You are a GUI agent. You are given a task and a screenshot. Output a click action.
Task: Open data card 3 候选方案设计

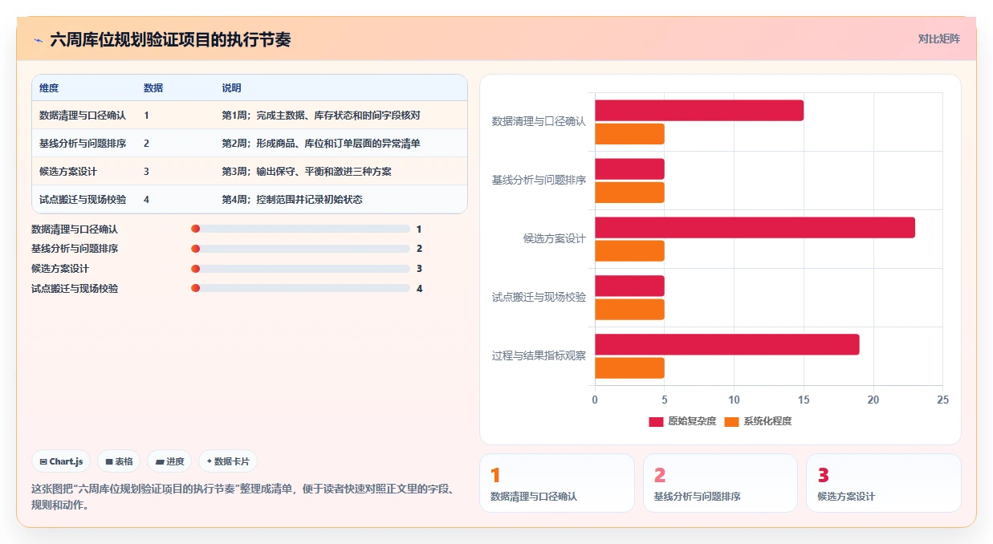click(883, 483)
